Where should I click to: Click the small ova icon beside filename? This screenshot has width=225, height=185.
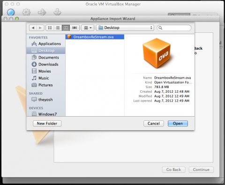[69, 37]
